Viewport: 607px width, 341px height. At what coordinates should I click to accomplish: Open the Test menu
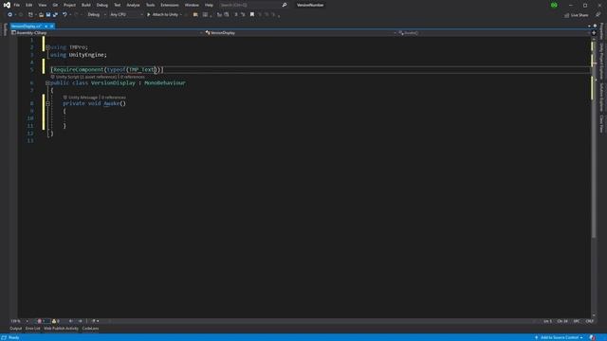pyautogui.click(x=118, y=5)
